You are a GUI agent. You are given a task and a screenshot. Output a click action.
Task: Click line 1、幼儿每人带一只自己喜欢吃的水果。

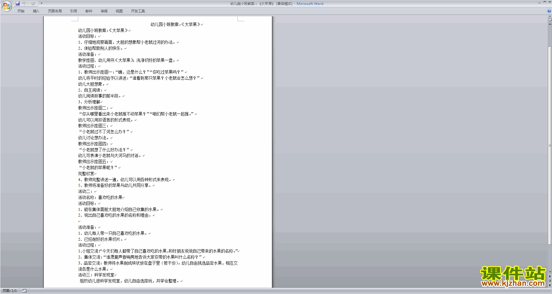pos(113,233)
